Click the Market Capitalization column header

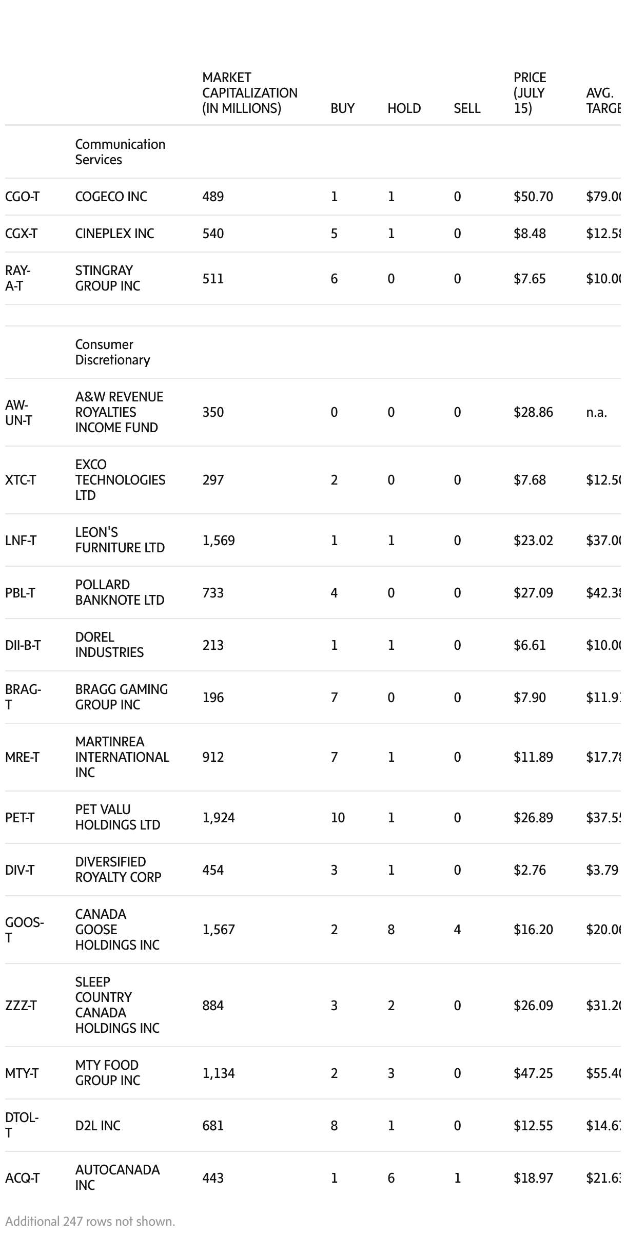point(249,93)
